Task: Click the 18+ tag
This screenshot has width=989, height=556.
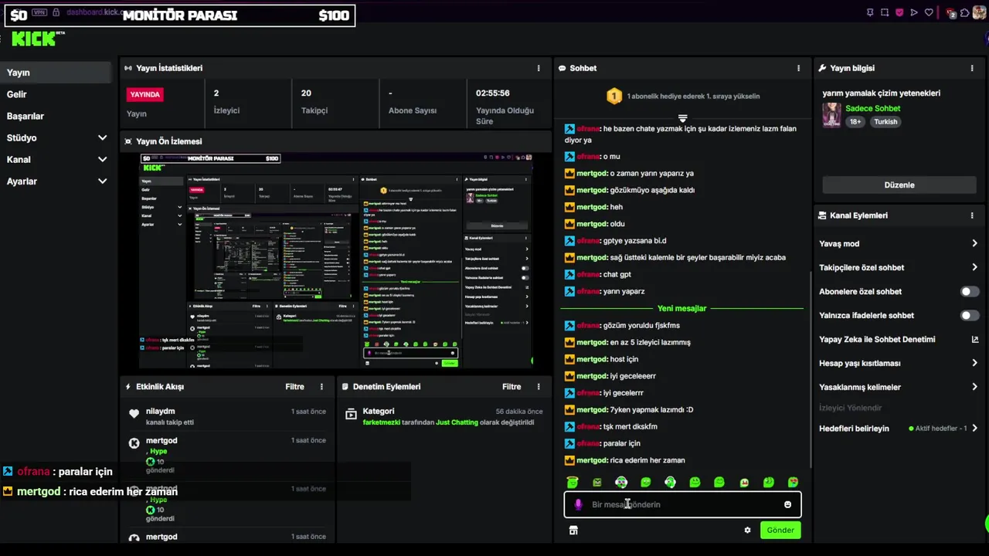Action: pyautogui.click(x=855, y=122)
